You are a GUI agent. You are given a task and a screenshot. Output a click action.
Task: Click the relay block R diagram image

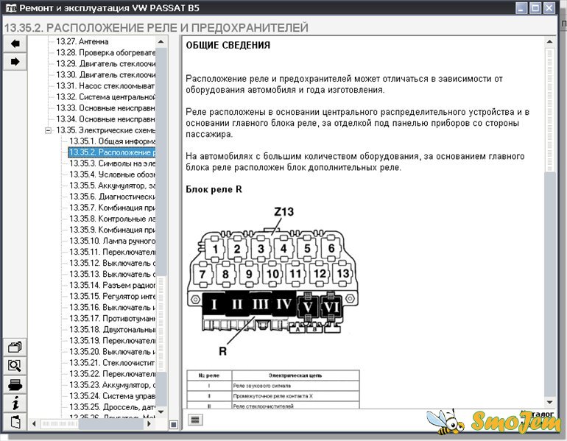(272, 281)
